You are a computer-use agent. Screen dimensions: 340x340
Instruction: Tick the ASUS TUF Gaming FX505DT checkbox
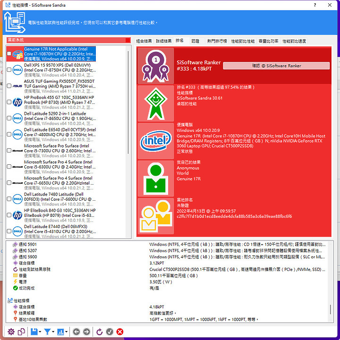[9, 86]
